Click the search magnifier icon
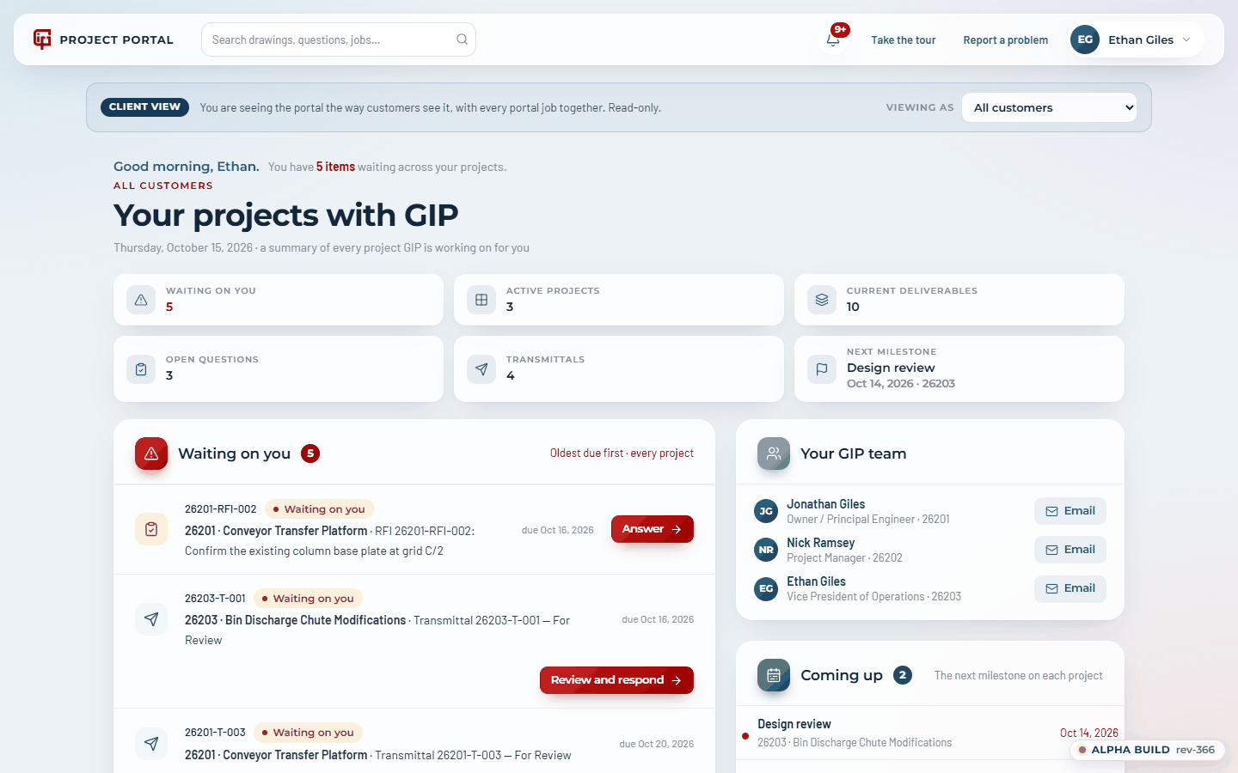This screenshot has width=1238, height=773. pos(462,40)
